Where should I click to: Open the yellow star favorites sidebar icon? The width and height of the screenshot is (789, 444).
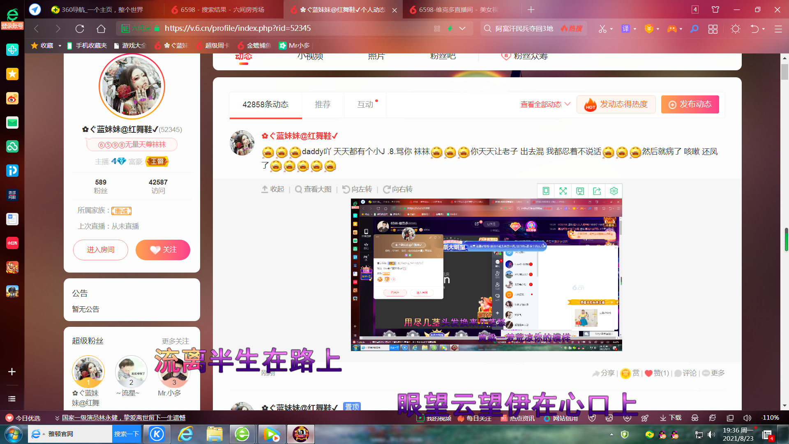(x=12, y=74)
